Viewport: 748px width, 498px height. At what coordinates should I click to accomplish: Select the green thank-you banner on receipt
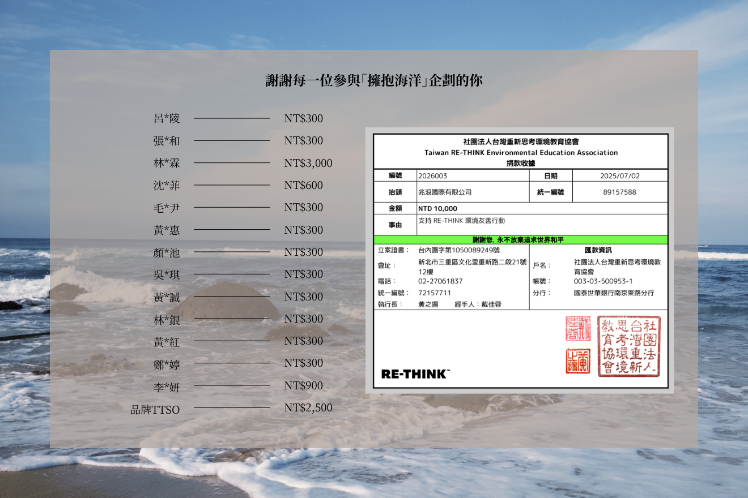520,239
